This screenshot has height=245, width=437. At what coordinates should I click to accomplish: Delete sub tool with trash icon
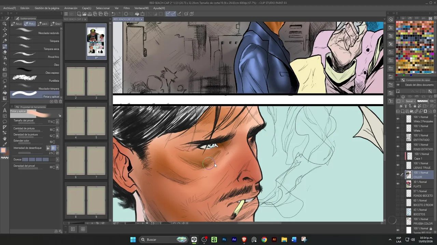(61, 101)
